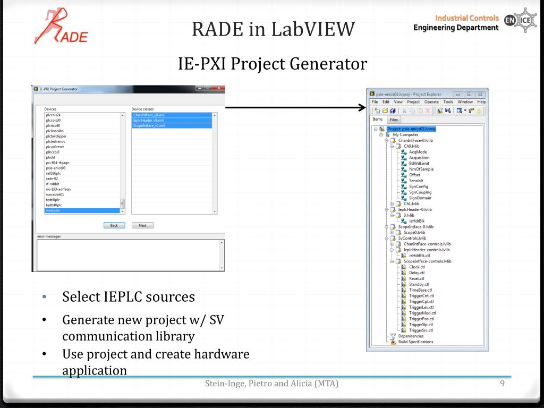Expand the ChanIntFace-controls.lvlib node
544x408 pixels.
point(392,244)
